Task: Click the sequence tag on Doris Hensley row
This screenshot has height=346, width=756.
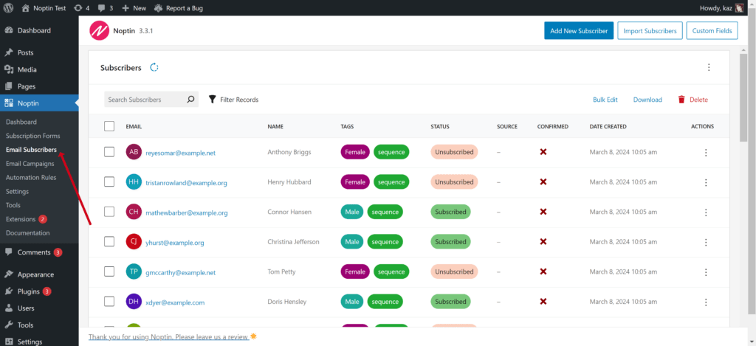Action: point(385,301)
